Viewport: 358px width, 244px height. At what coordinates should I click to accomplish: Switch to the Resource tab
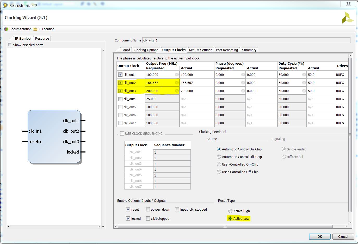coord(42,39)
